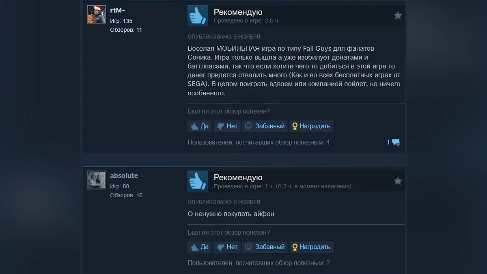Open rtM- user avatar

97,15
